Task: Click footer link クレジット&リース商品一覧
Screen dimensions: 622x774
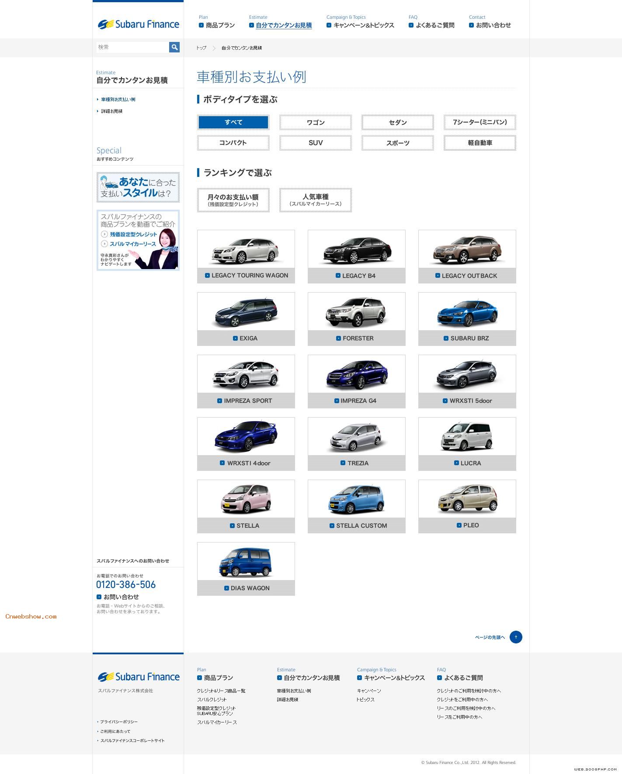Action: (x=221, y=691)
